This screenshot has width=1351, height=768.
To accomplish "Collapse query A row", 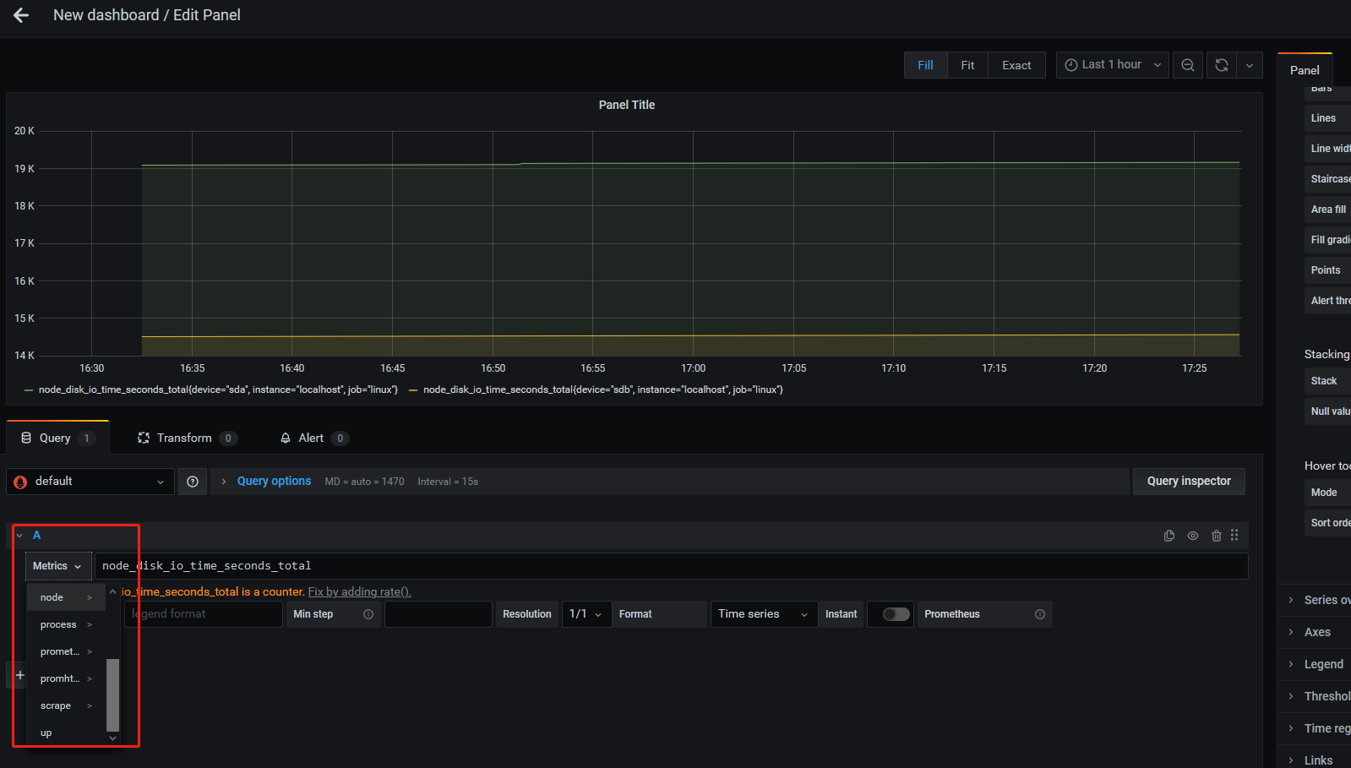I will tap(19, 536).
